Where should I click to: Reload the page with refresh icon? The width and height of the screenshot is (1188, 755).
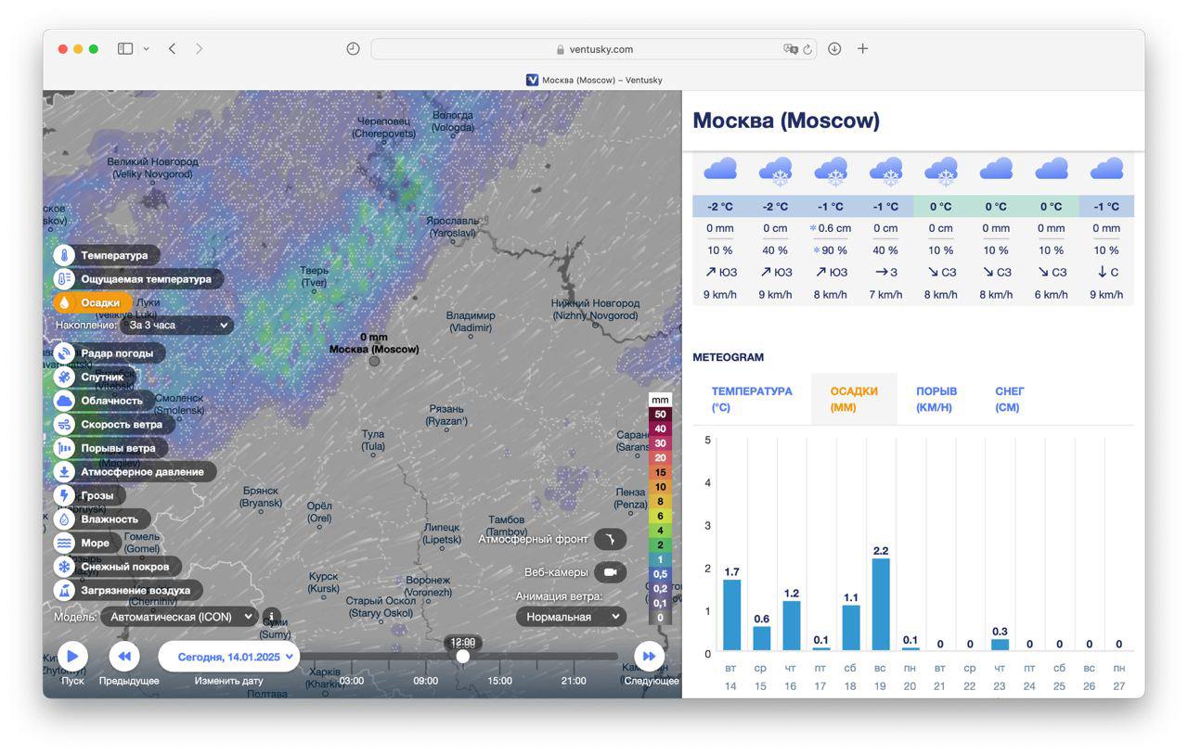[x=807, y=49]
